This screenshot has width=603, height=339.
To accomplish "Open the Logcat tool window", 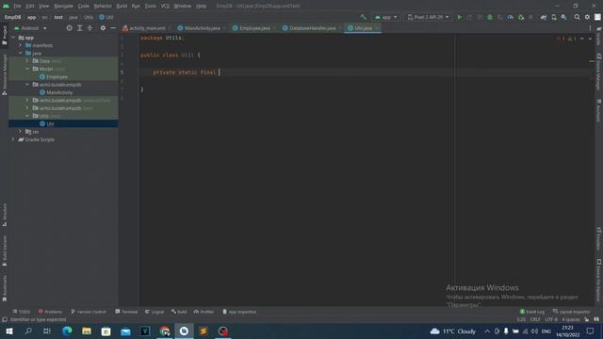I will (x=155, y=312).
